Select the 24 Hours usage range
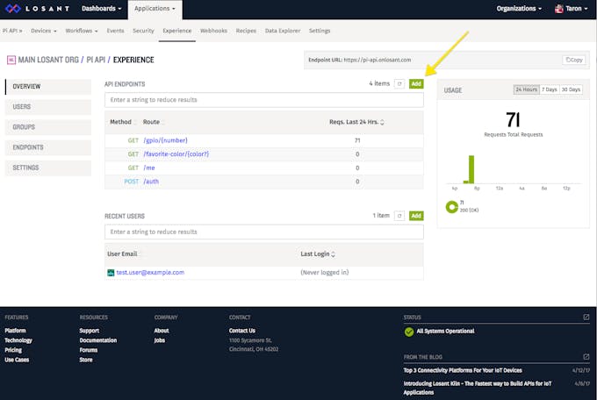Viewport: 597px width, 400px height. point(527,89)
